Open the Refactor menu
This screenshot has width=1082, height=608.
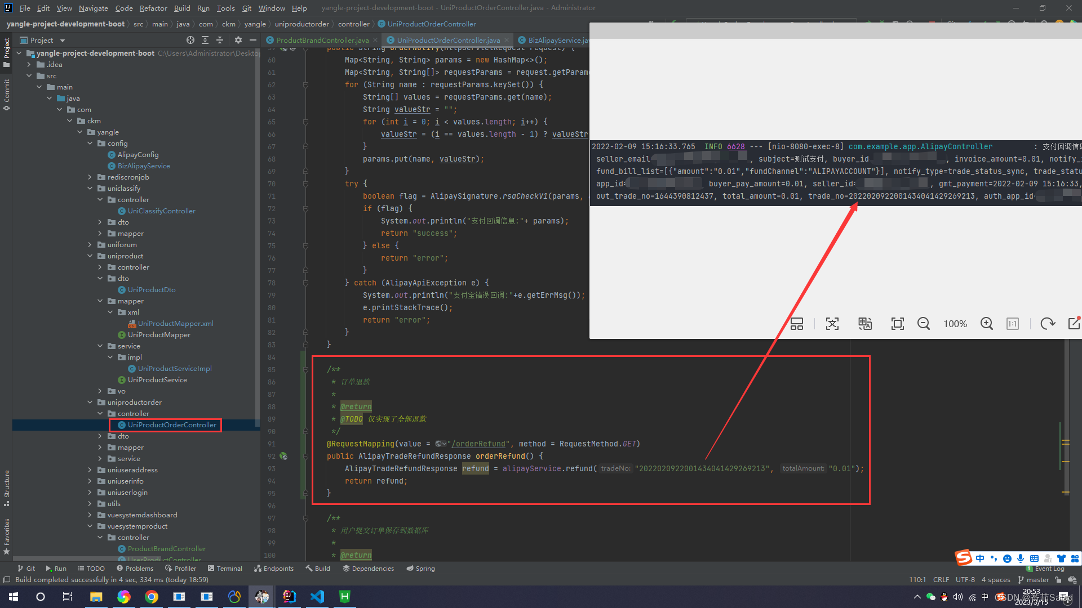pos(153,8)
